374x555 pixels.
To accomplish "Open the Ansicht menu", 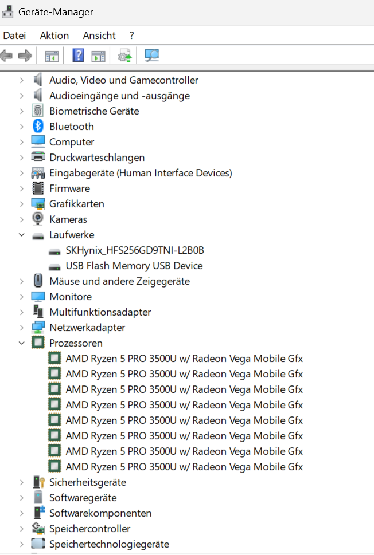I will 99,36.
